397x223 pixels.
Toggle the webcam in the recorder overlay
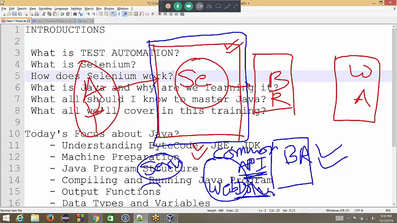pyautogui.click(x=199, y=6)
